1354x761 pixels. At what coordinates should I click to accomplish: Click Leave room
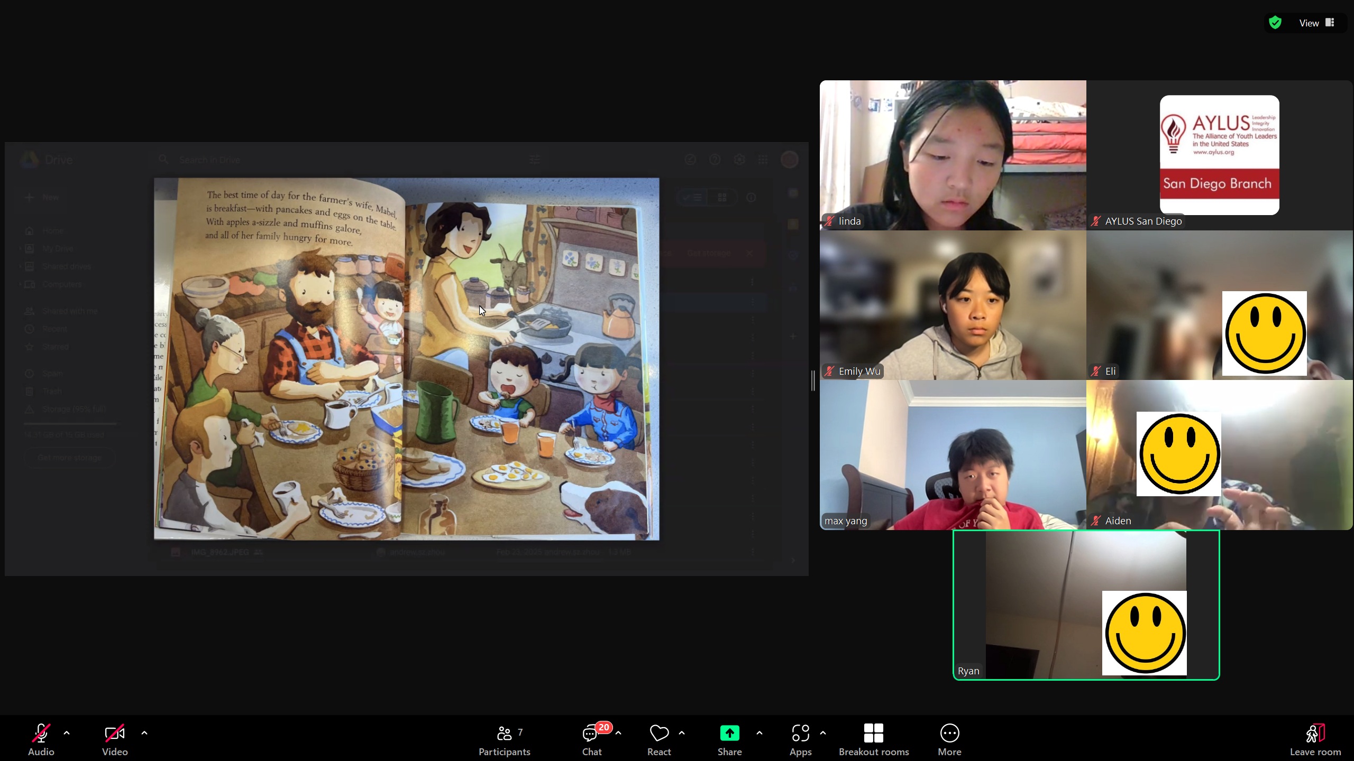[x=1315, y=739]
